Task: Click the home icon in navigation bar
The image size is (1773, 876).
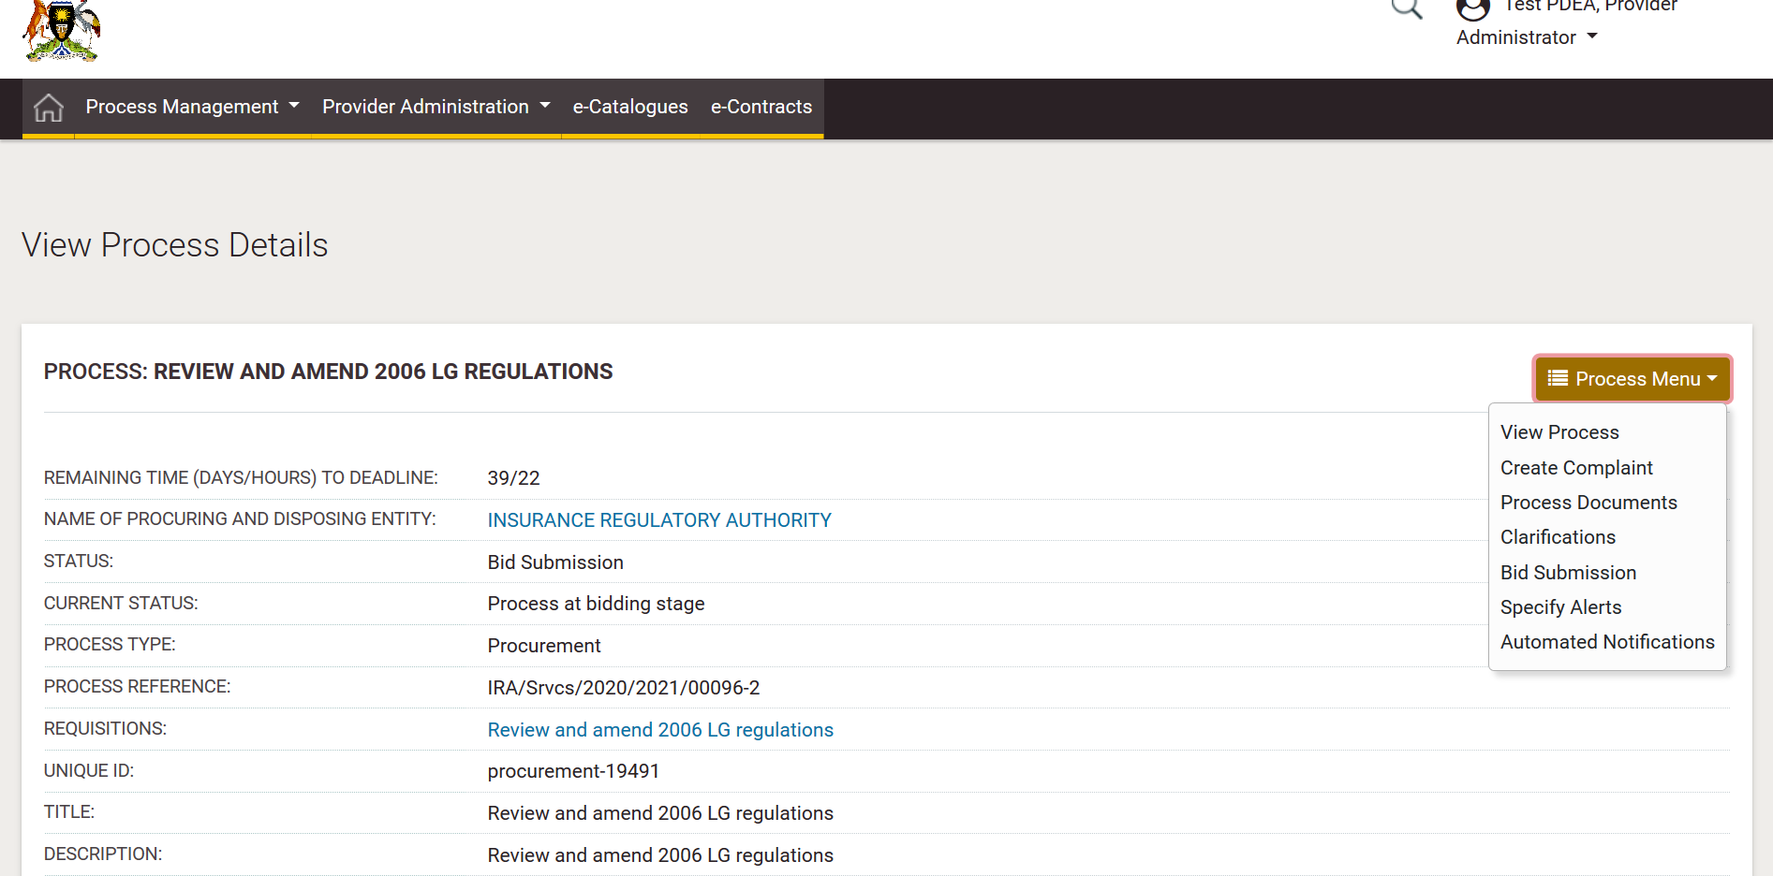Action: [49, 108]
